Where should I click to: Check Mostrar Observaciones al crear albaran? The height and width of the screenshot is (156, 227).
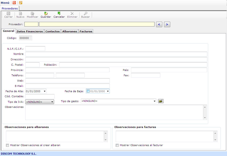[7, 145]
